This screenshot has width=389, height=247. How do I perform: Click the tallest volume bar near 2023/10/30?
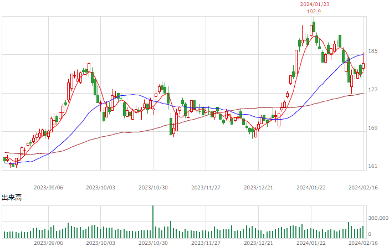[x=153, y=222]
